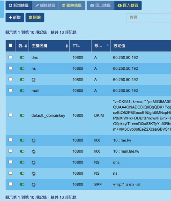Click the hostname cell 'default._domainkey'
The height and width of the screenshot is (201, 171).
pyautogui.click(x=48, y=116)
